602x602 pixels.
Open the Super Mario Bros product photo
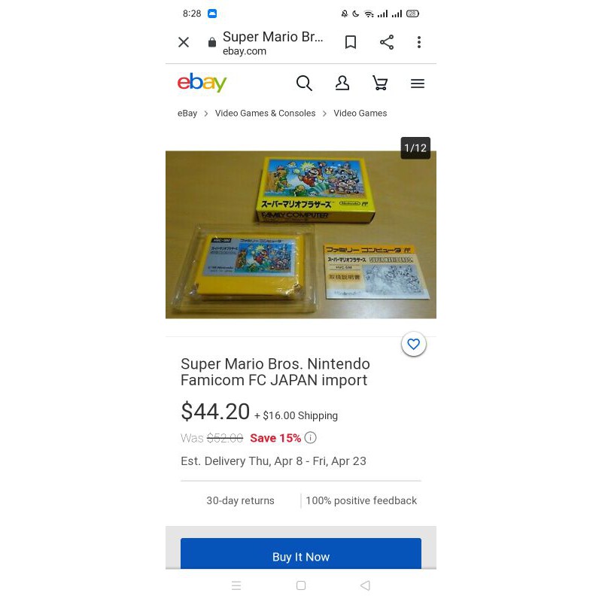(300, 235)
